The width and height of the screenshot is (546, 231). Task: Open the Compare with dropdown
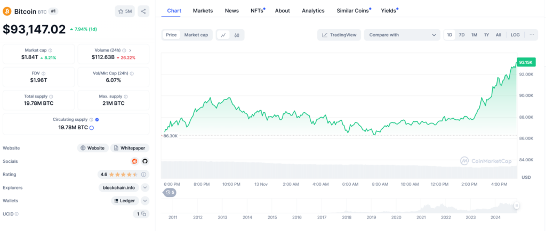(x=402, y=35)
